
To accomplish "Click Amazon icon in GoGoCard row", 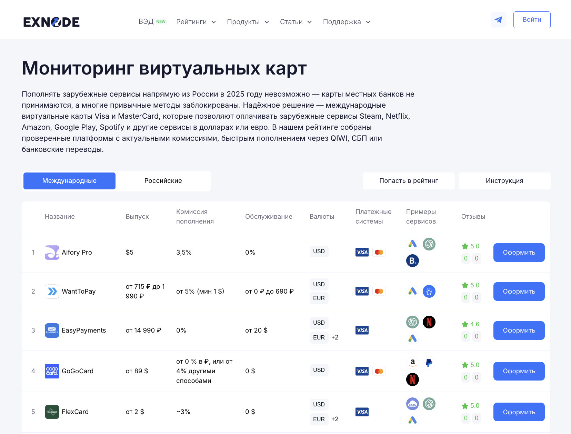I will pos(412,363).
